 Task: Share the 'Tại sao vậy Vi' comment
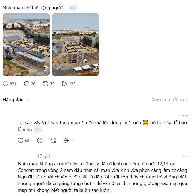click(66, 141)
